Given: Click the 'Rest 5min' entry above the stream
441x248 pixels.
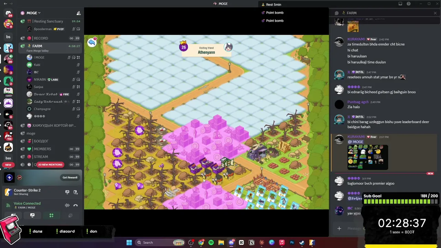Looking at the screenshot, I should tap(271, 4).
